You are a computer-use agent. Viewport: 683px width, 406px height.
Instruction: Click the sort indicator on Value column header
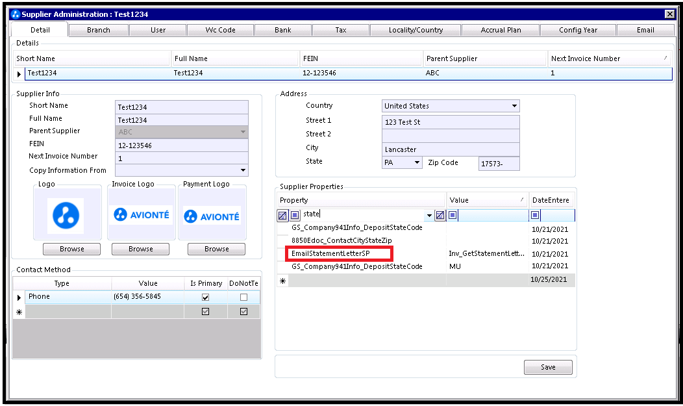521,199
